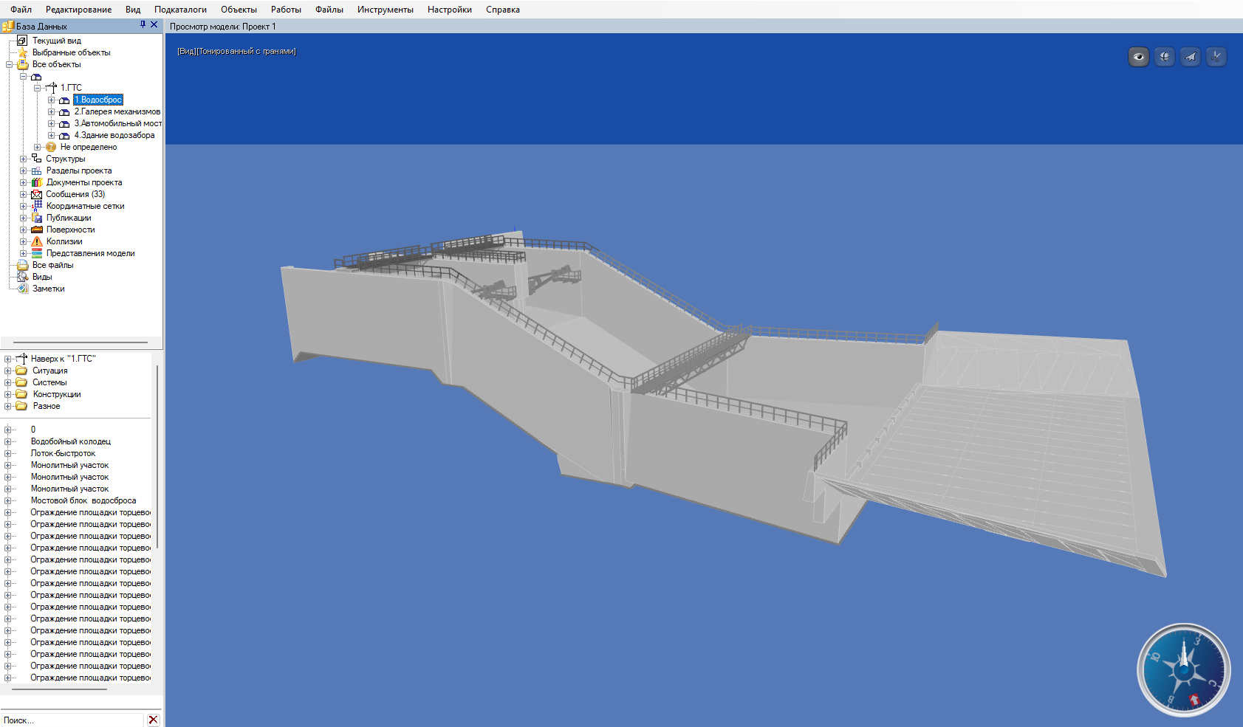Open the Инструменты menu
The height and width of the screenshot is (727, 1243).
coord(385,10)
